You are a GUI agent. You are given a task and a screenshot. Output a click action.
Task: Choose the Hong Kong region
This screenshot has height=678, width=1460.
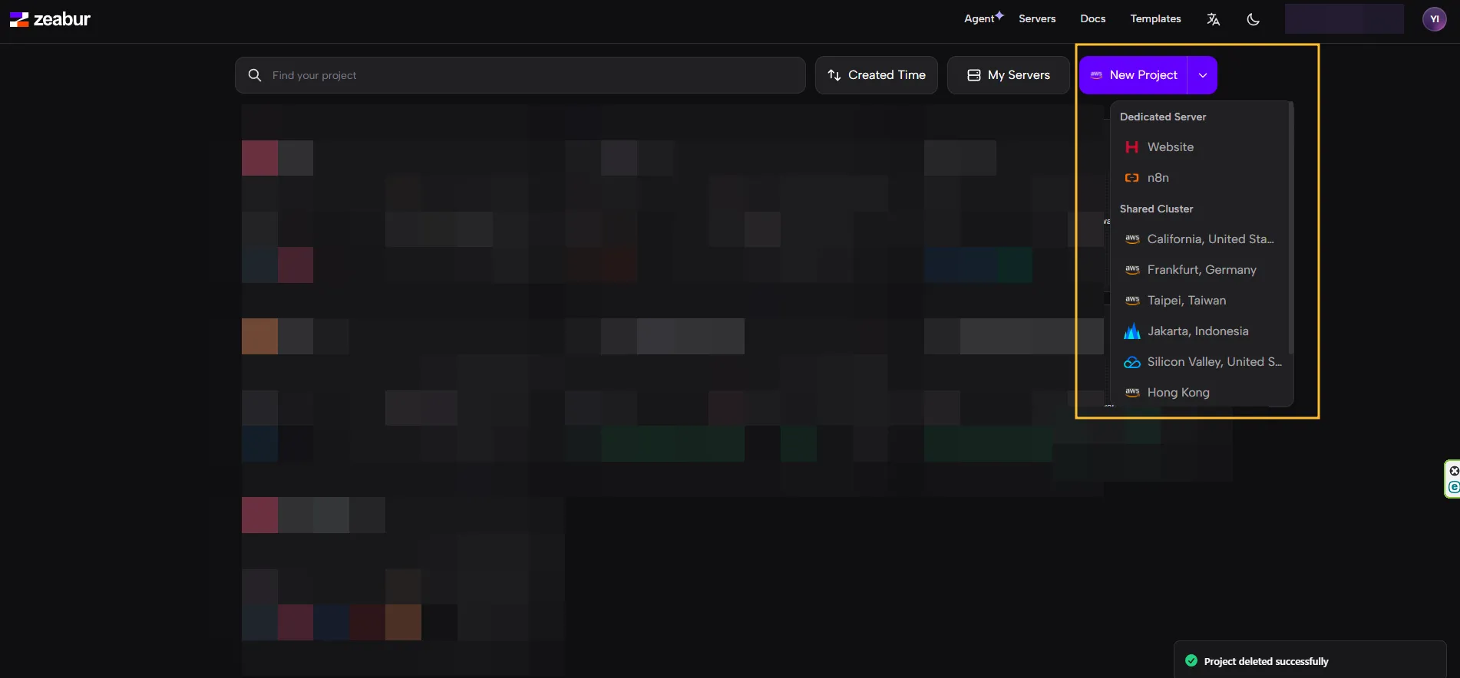pyautogui.click(x=1178, y=393)
